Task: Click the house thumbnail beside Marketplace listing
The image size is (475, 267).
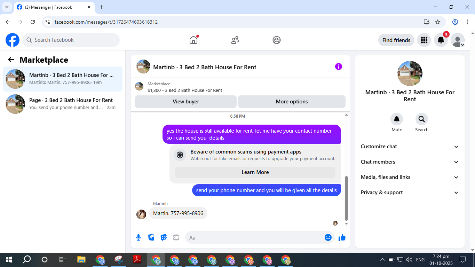Action: [x=139, y=86]
